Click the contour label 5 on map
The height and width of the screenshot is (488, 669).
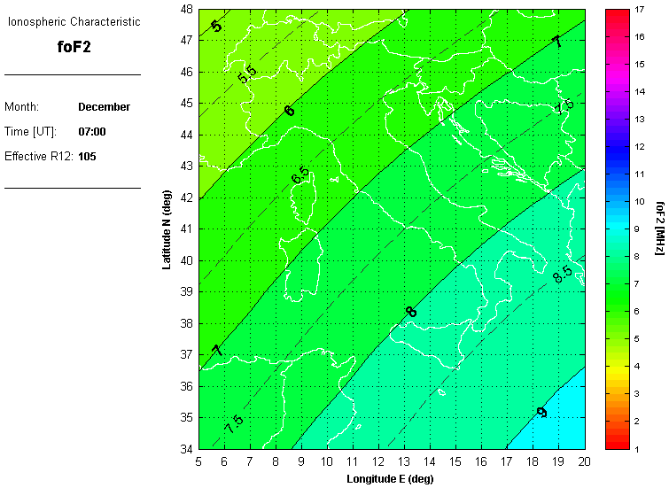click(216, 27)
